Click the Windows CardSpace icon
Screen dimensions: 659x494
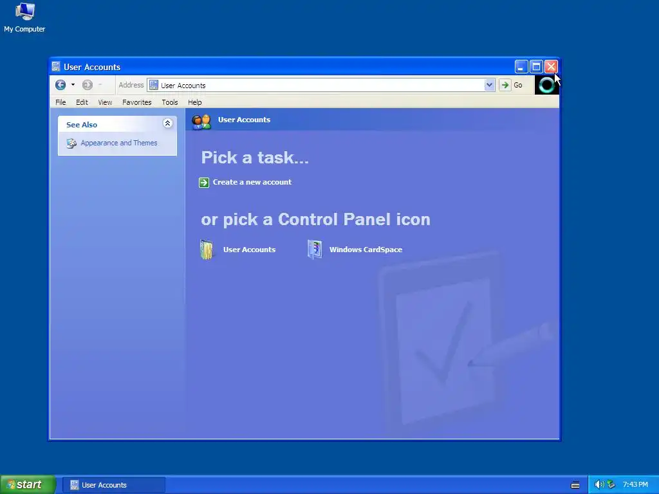click(x=314, y=250)
